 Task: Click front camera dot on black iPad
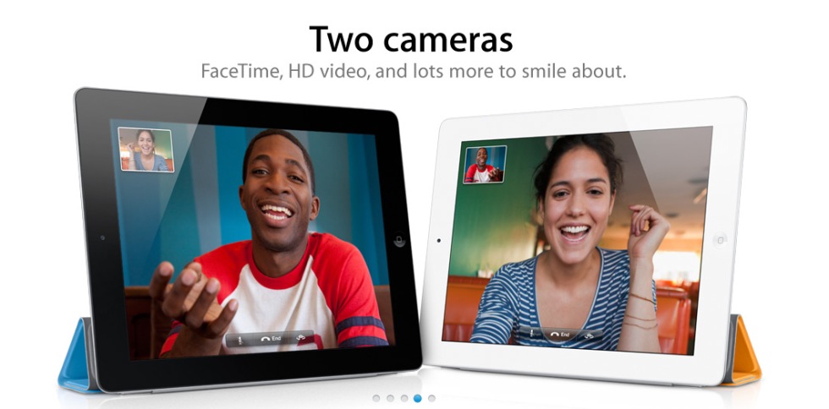[102, 237]
